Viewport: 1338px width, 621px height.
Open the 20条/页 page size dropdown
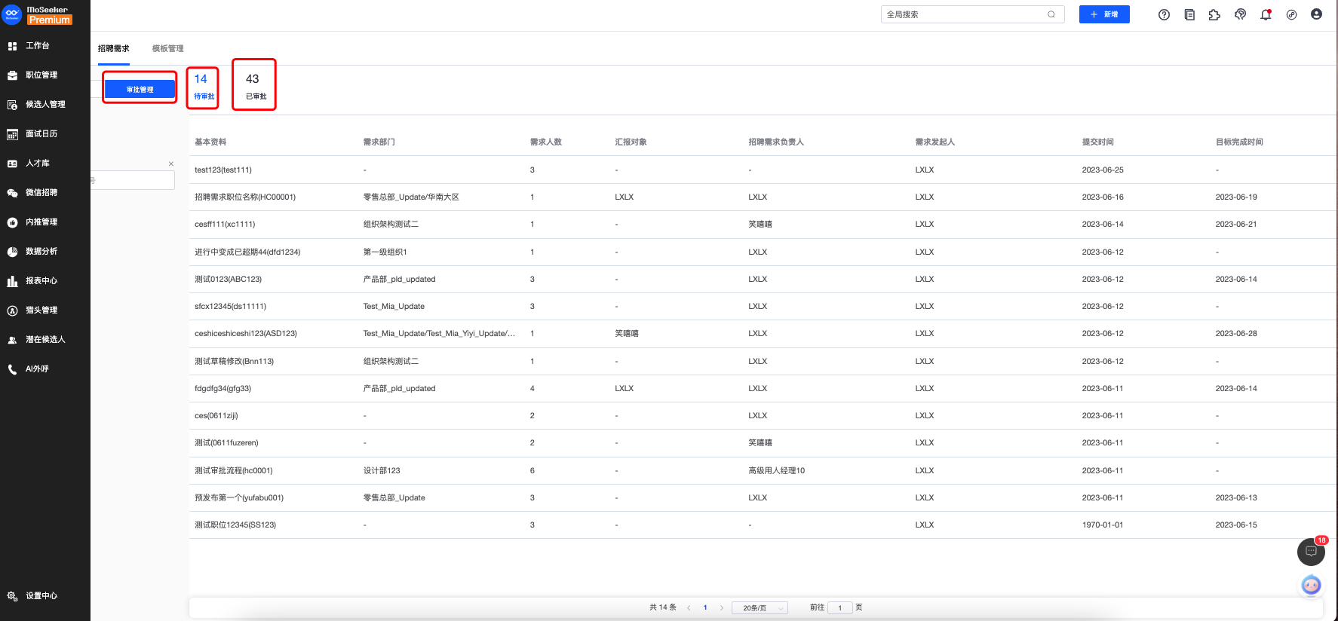[x=760, y=607]
